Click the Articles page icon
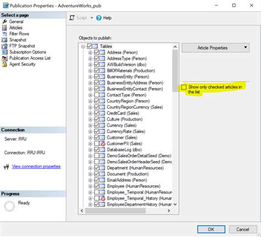The height and width of the screenshot is (237, 261). tap(4, 28)
